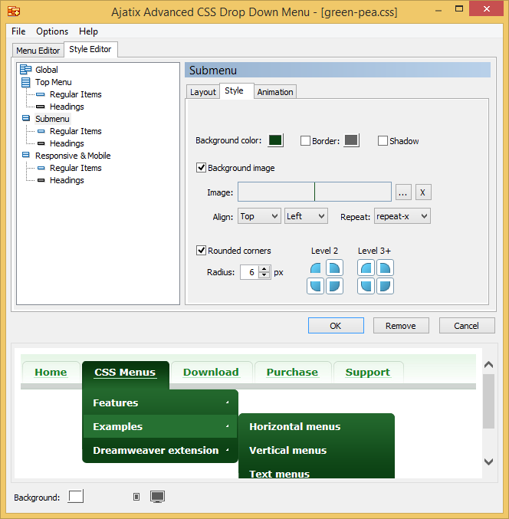The height and width of the screenshot is (519, 509).
Task: Select Regular Items under Top Menu
Action: click(x=75, y=94)
